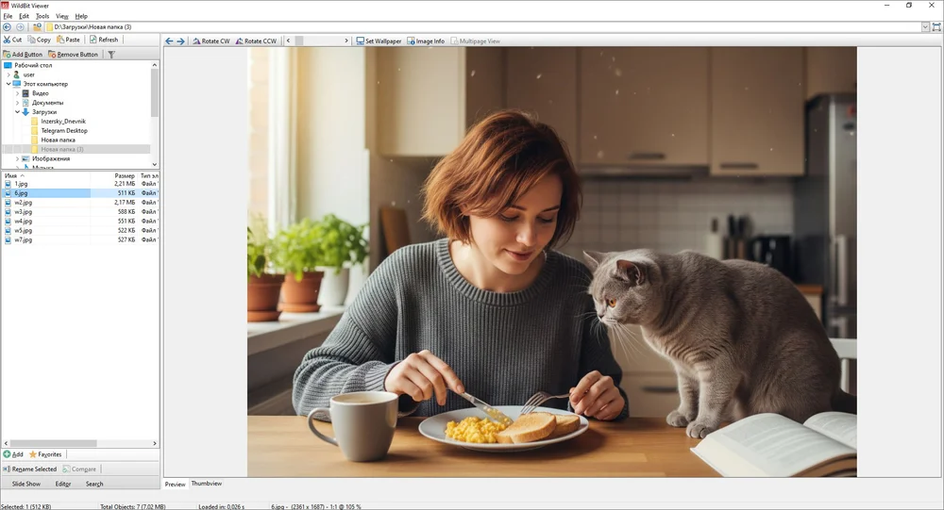The height and width of the screenshot is (510, 944).
Task: Open Image Info for the photo
Action: pos(426,41)
